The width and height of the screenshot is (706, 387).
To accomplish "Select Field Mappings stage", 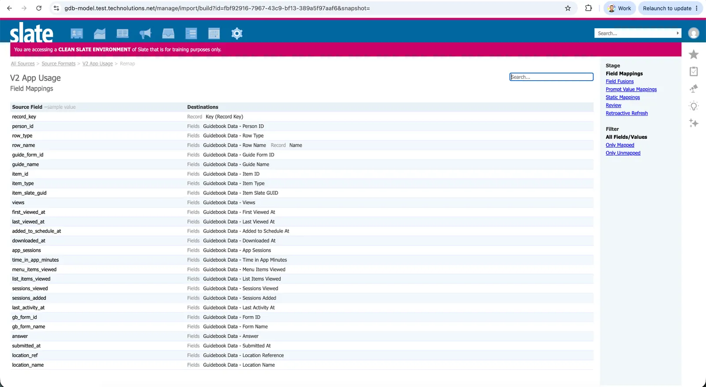I will (624, 74).
